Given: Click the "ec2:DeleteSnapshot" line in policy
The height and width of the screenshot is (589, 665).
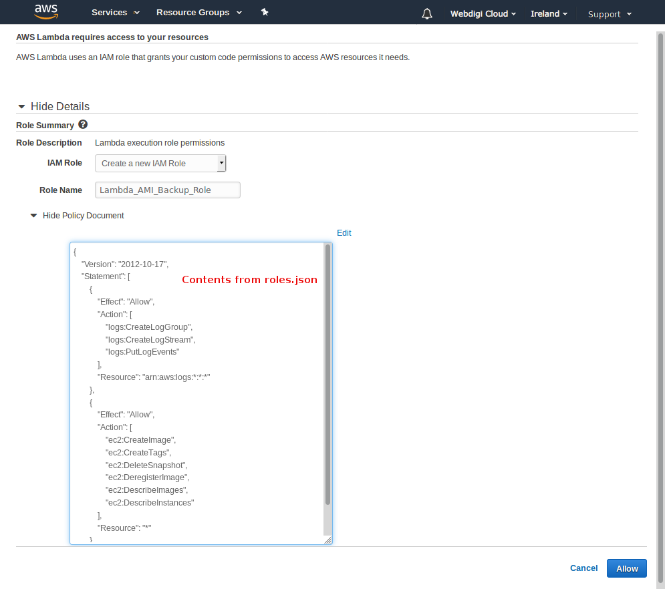Looking at the screenshot, I should [x=146, y=465].
